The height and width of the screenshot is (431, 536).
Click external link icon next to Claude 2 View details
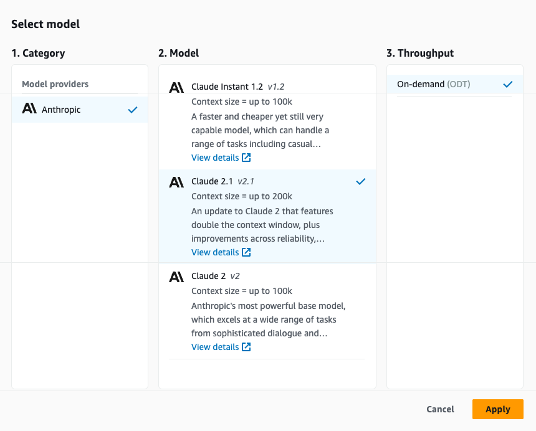point(246,346)
